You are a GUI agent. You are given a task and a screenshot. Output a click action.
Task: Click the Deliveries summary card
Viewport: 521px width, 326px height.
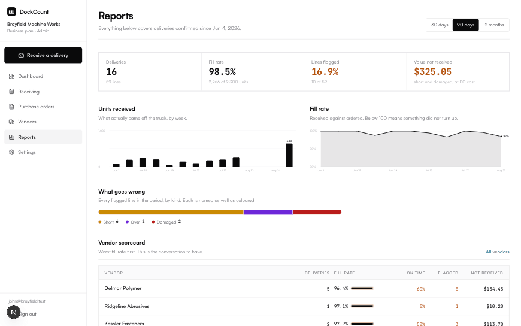click(x=150, y=71)
